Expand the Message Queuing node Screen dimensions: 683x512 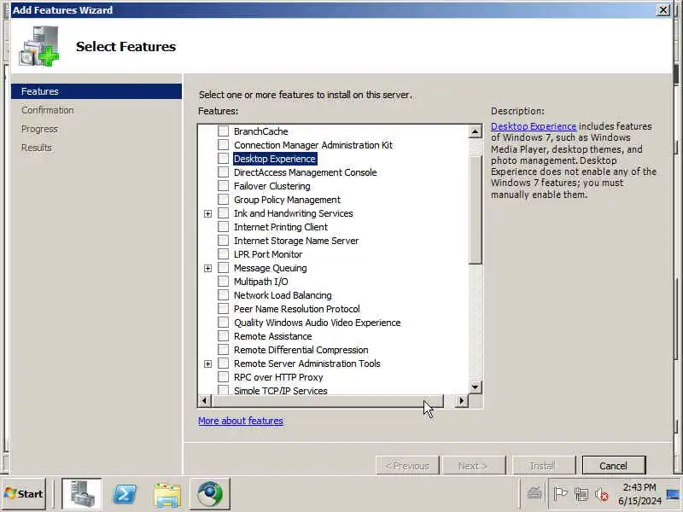point(207,268)
